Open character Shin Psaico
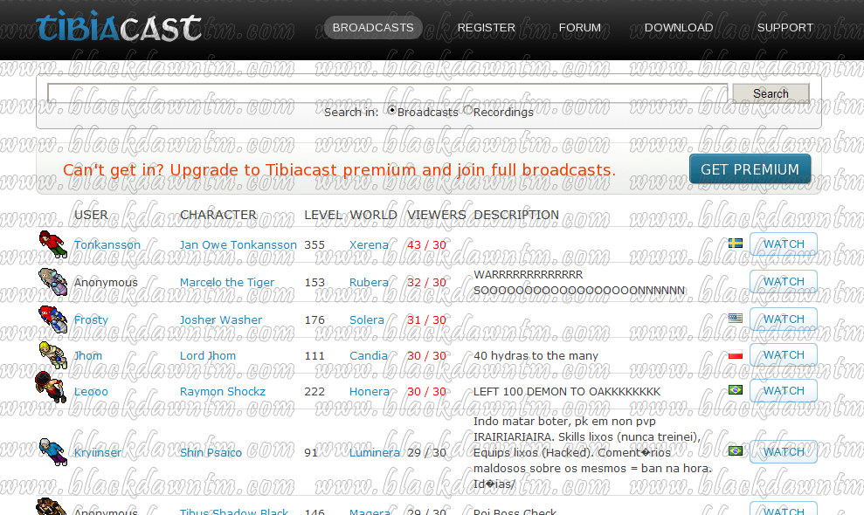 tap(211, 453)
